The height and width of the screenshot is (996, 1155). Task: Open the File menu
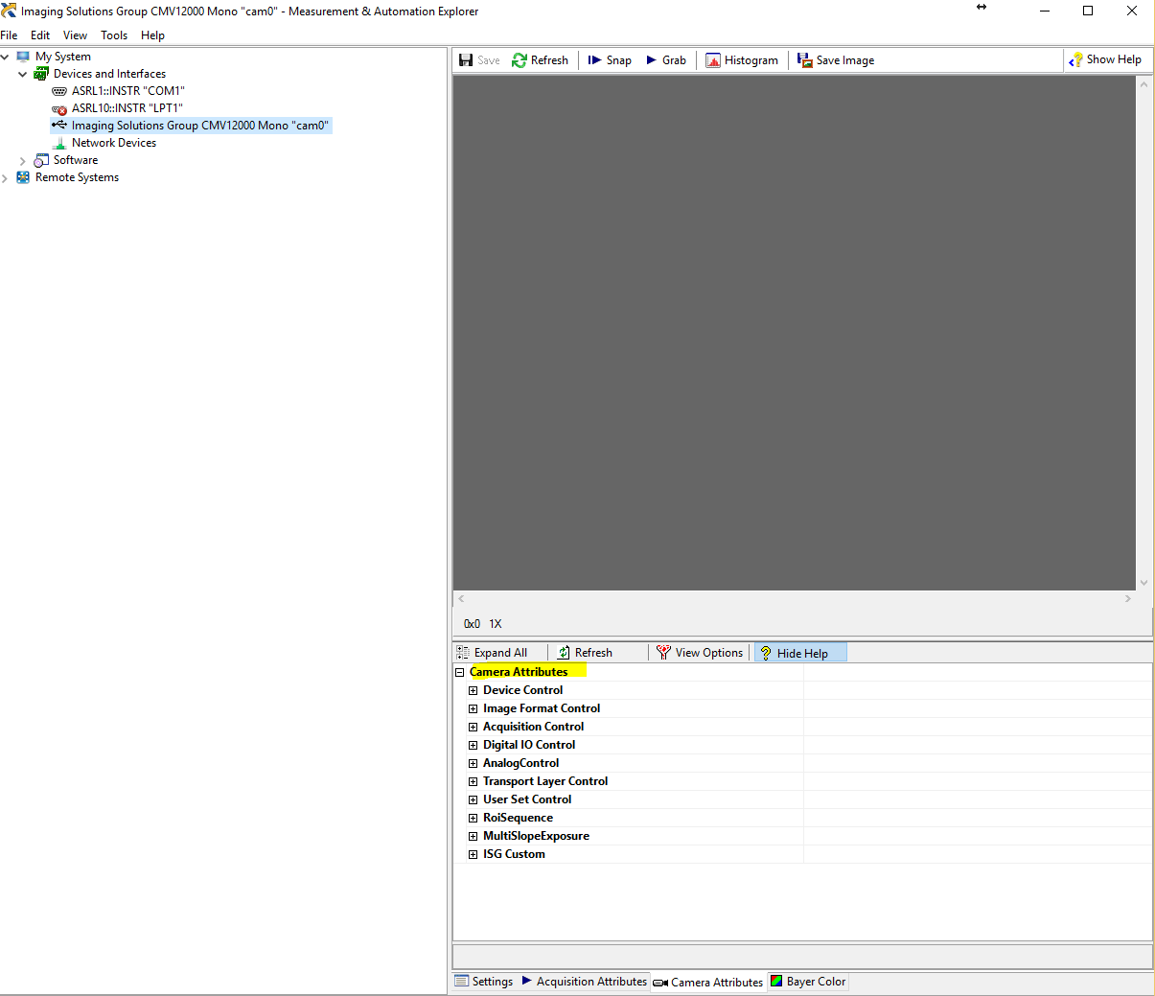[x=10, y=35]
